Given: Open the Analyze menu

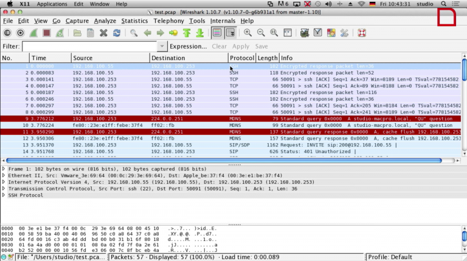Looking at the screenshot, I should click(x=105, y=21).
